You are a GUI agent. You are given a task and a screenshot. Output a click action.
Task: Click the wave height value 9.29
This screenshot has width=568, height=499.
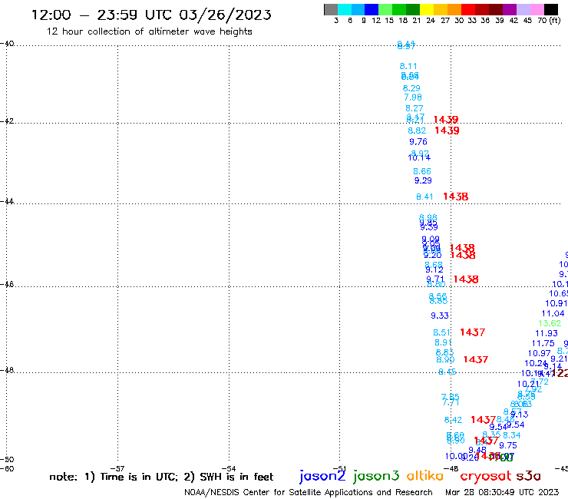tap(423, 181)
